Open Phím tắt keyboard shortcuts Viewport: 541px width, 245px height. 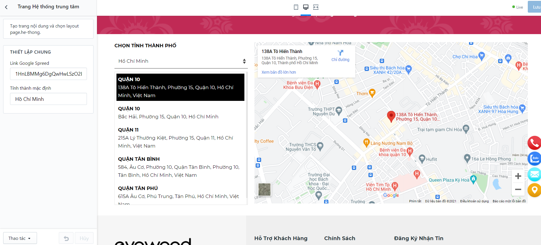(415, 201)
